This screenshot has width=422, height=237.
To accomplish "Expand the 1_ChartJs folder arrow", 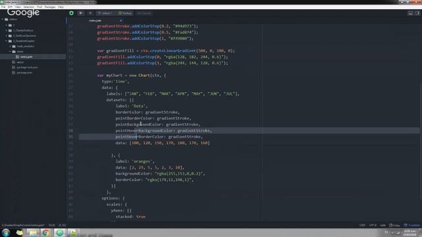I will (x=7, y=30).
